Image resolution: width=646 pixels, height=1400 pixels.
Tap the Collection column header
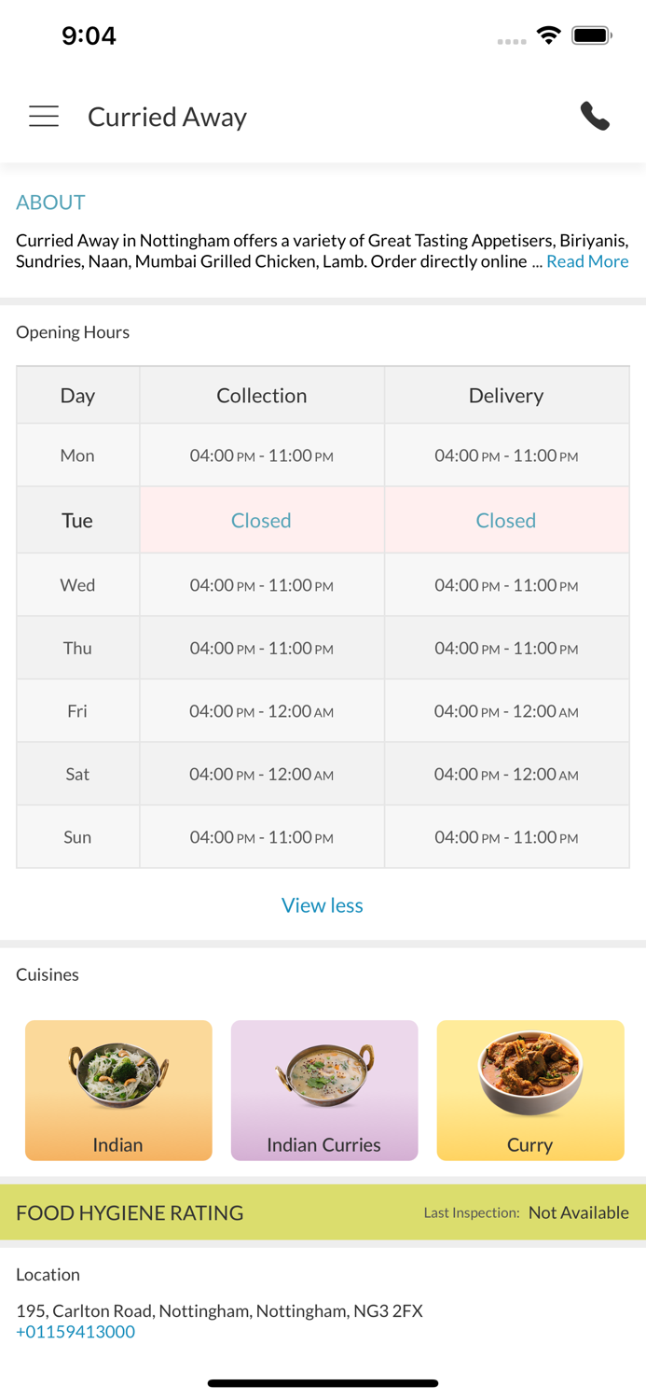pos(261,396)
